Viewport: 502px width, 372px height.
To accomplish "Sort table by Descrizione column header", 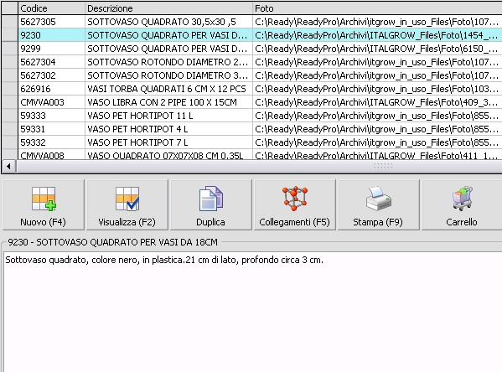I will 168,8.
